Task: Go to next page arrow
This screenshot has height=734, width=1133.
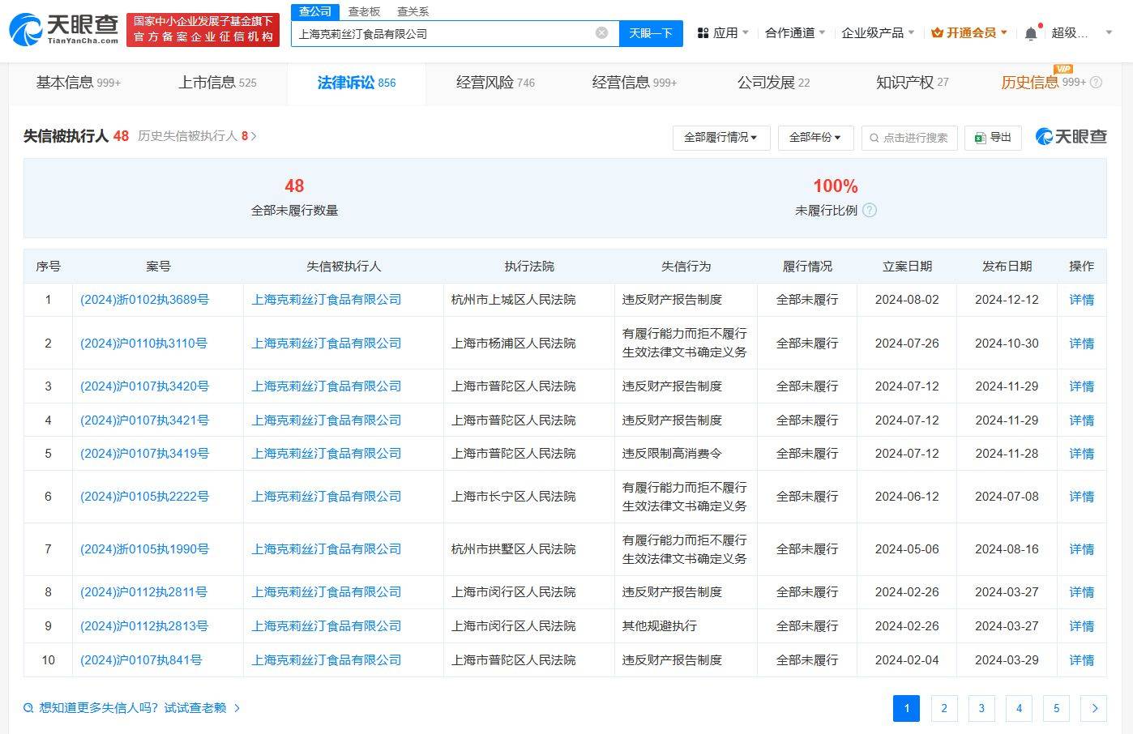Action: pyautogui.click(x=1094, y=708)
